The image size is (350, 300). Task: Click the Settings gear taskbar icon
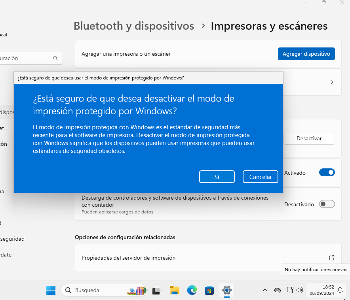pyautogui.click(x=226, y=290)
